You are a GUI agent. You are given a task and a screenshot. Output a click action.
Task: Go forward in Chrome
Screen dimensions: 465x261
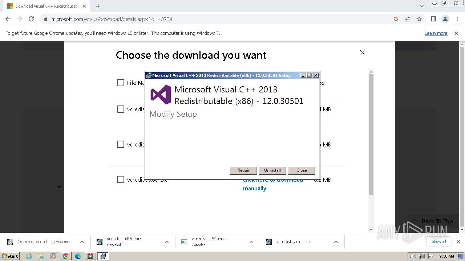(x=20, y=19)
